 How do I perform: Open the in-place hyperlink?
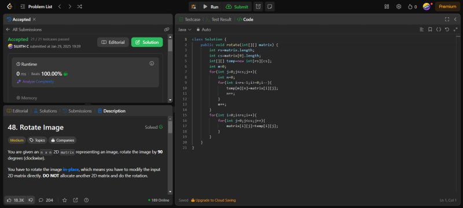point(71,169)
